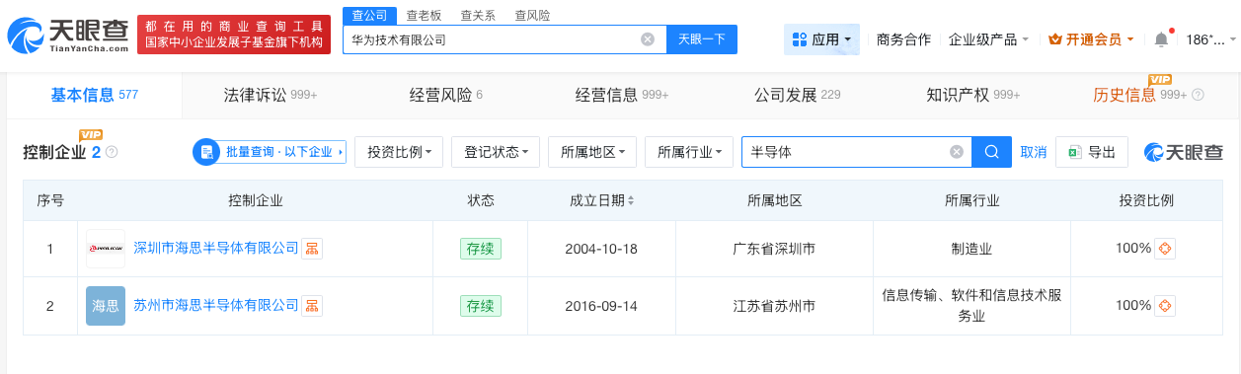Expand the 企业级产品 menu
This screenshot has height=374, width=1241.
click(x=988, y=39)
